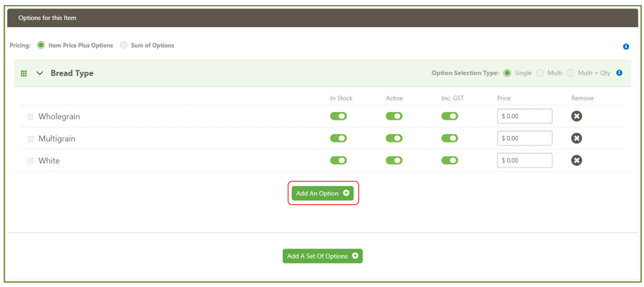The width and height of the screenshot is (644, 287).
Task: Click the Bread Type drag grid icon
Action: coord(24,73)
